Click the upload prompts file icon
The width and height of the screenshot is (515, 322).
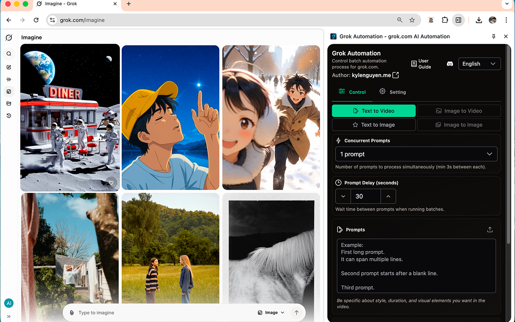click(490, 229)
